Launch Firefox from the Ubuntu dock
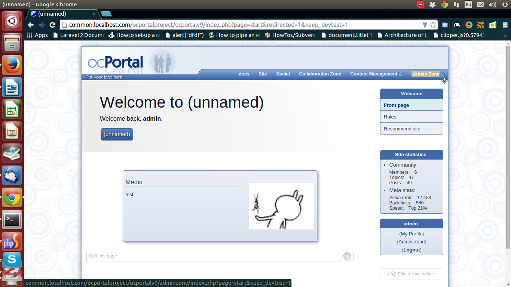This screenshot has height=287, width=511. pos(12,65)
